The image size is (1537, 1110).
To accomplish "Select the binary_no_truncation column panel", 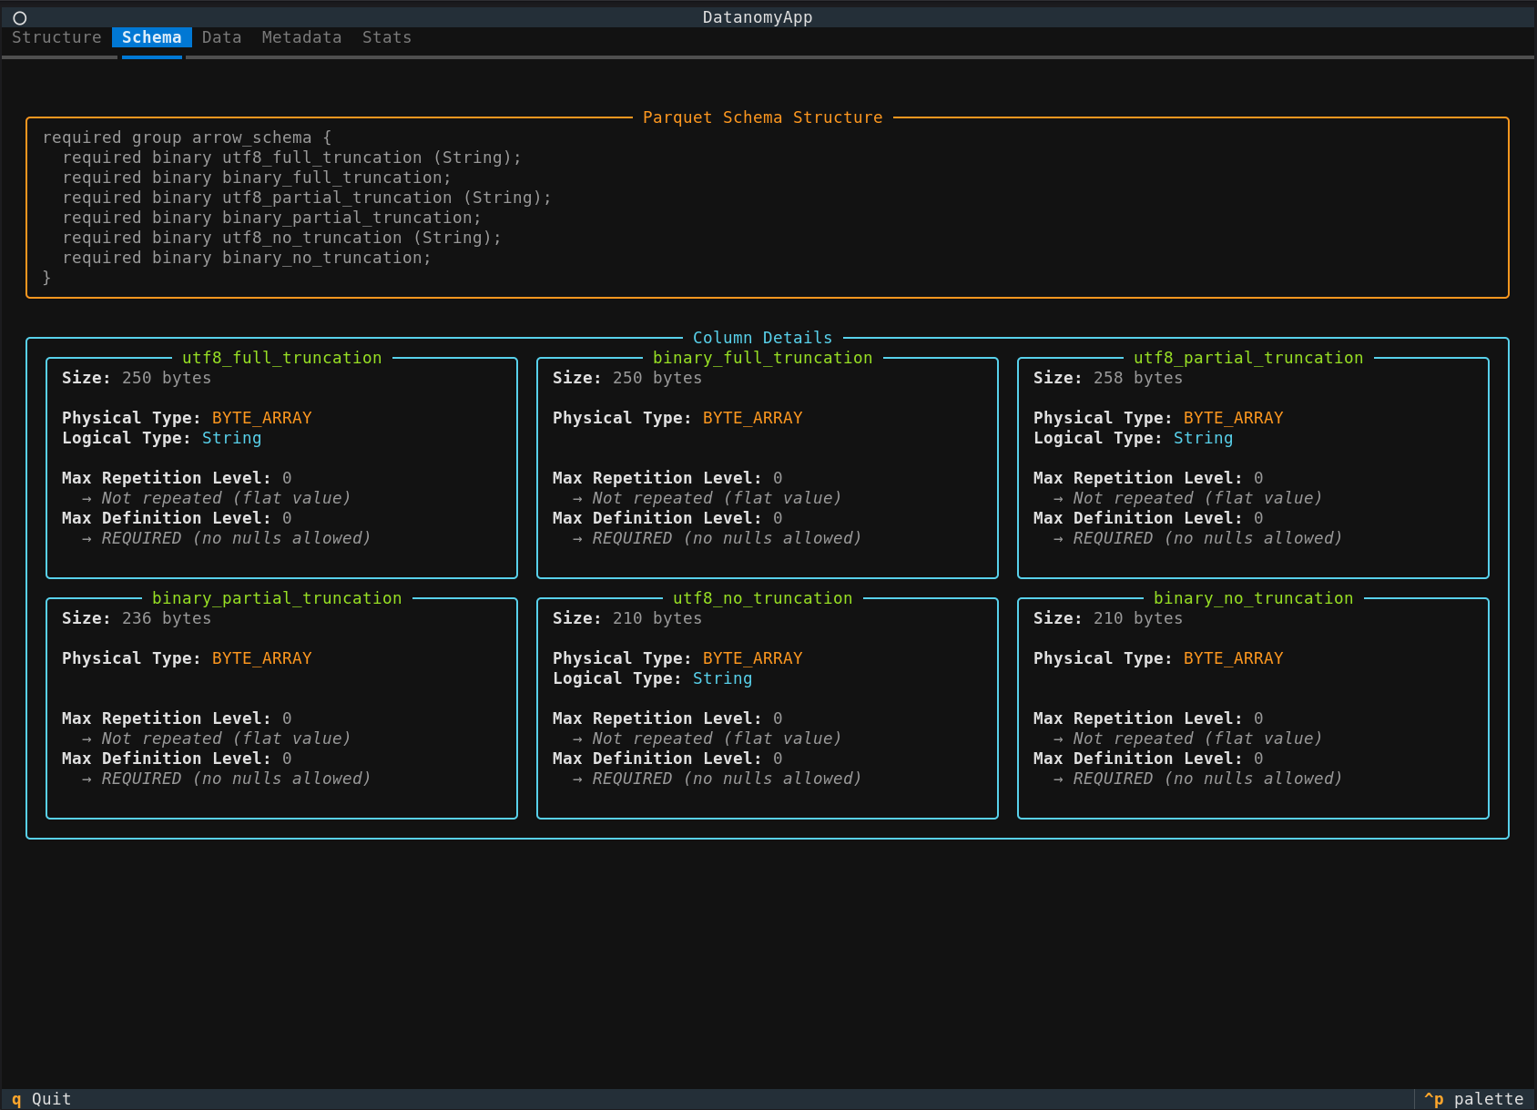I will tap(1254, 598).
